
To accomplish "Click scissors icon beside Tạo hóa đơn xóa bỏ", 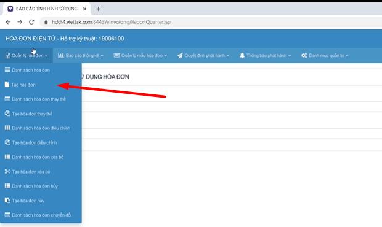I will click(x=7, y=171).
